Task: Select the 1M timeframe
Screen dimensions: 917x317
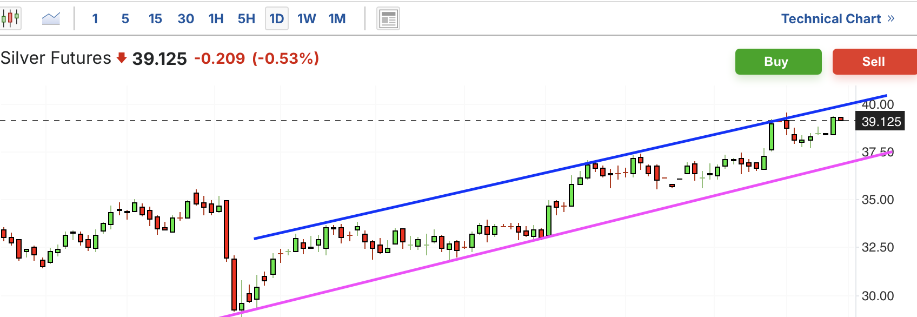Action: (337, 19)
